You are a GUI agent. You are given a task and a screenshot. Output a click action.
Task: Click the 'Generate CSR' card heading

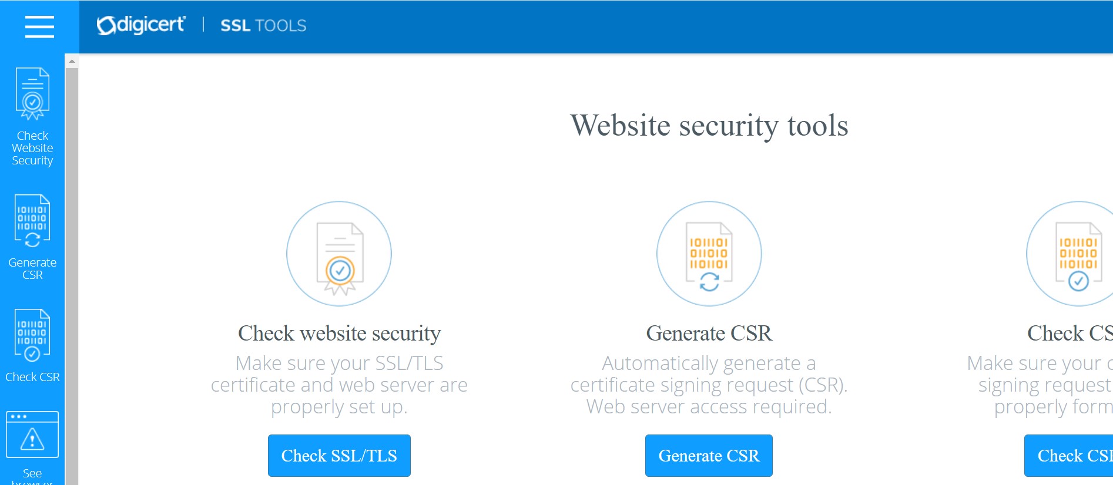point(709,334)
